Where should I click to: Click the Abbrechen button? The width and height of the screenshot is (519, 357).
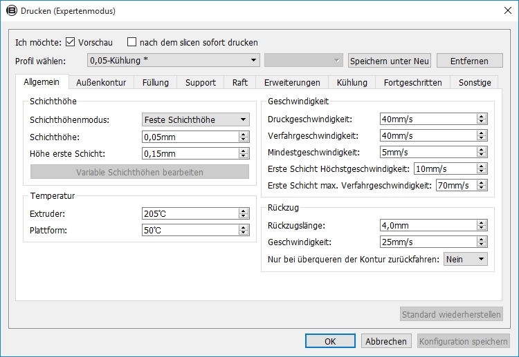point(386,341)
